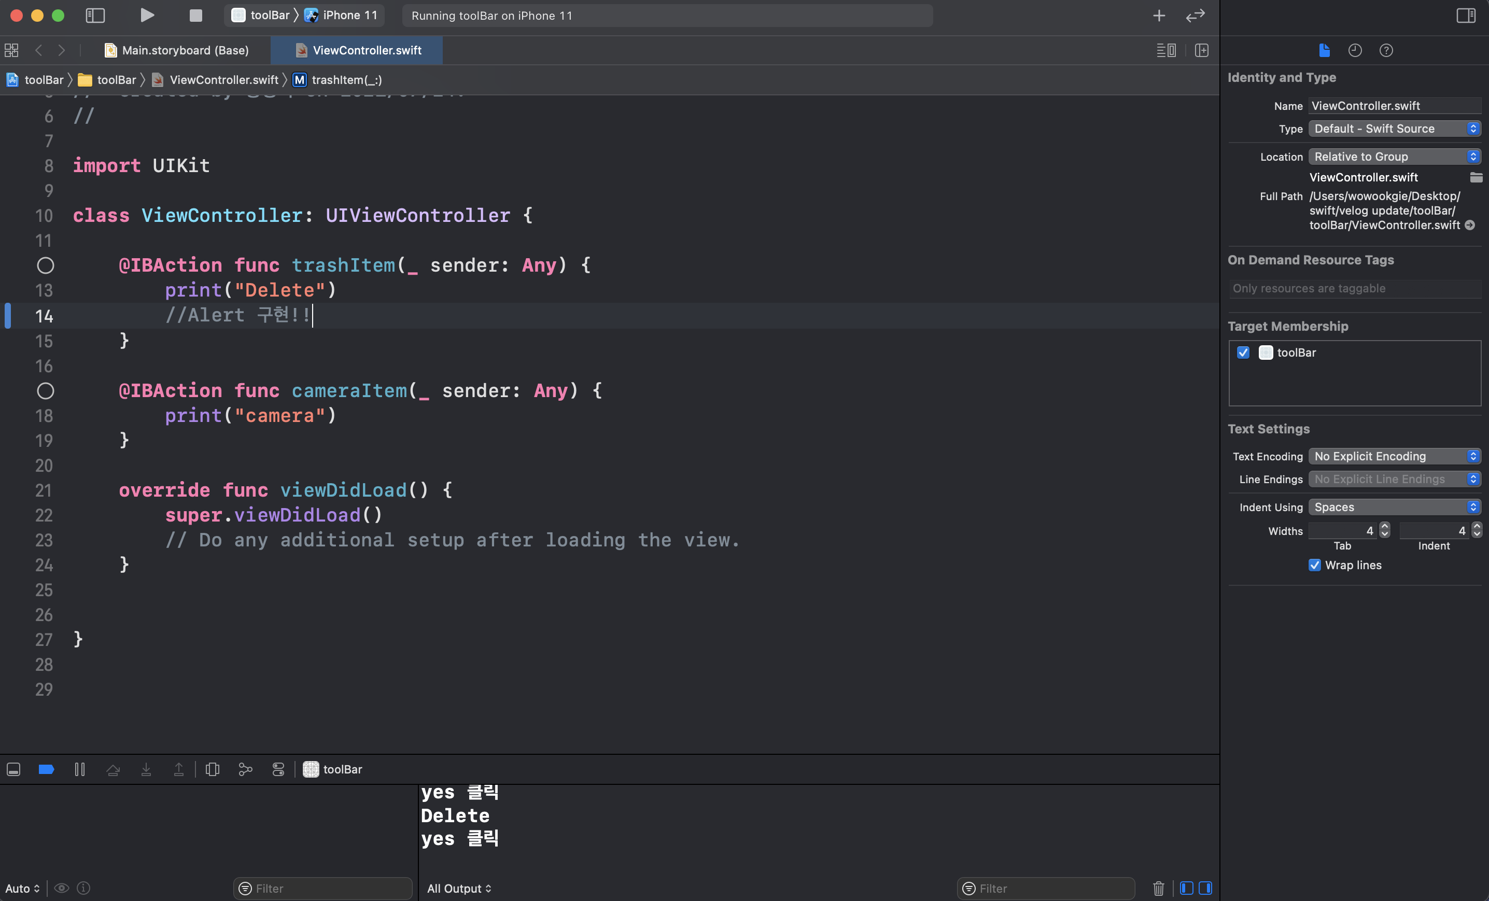Open Debug View Hierarchy
The image size is (1489, 901).
(212, 769)
